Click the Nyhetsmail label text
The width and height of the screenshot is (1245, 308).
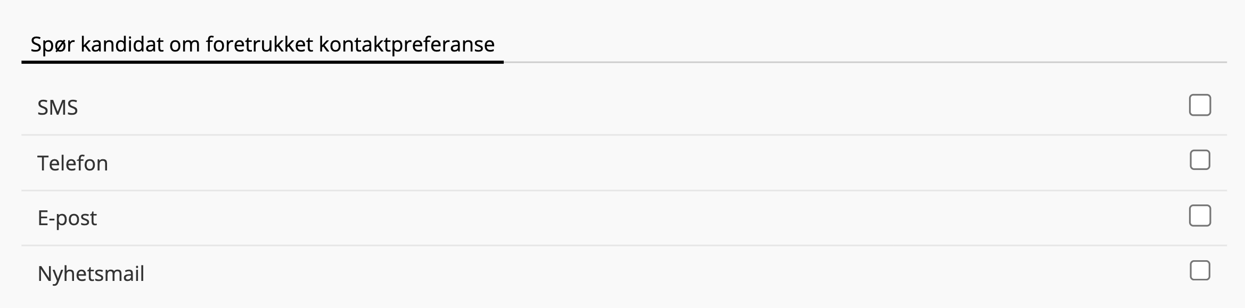(x=91, y=274)
